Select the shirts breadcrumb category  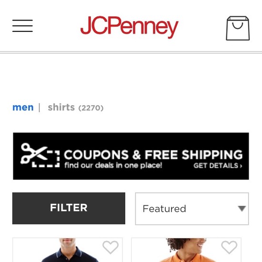61,107
